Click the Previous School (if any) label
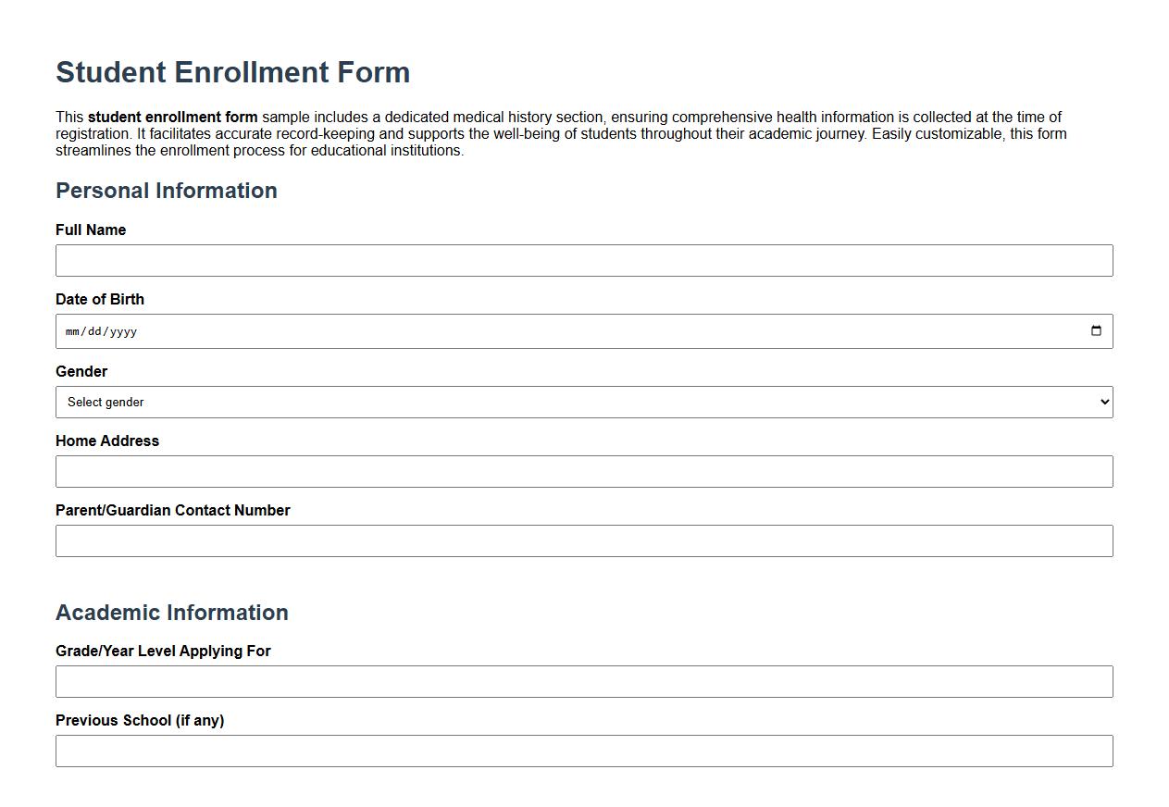Image resolution: width=1169 pixels, height=807 pixels. point(141,720)
